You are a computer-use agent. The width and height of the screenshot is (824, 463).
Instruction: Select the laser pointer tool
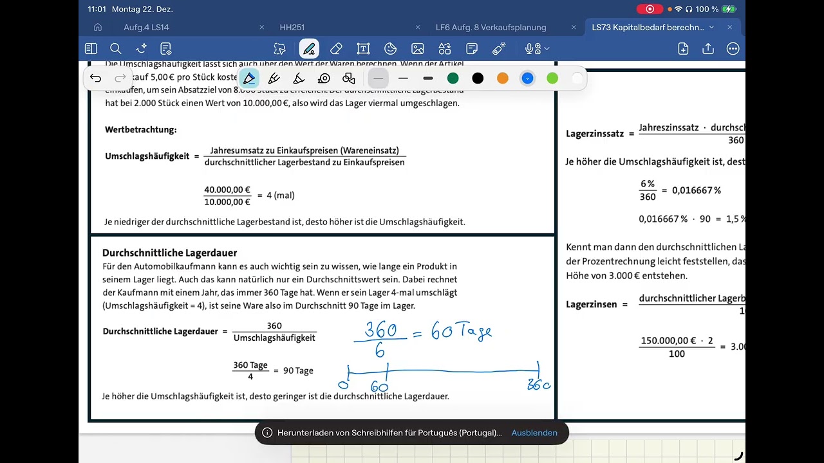pos(499,49)
